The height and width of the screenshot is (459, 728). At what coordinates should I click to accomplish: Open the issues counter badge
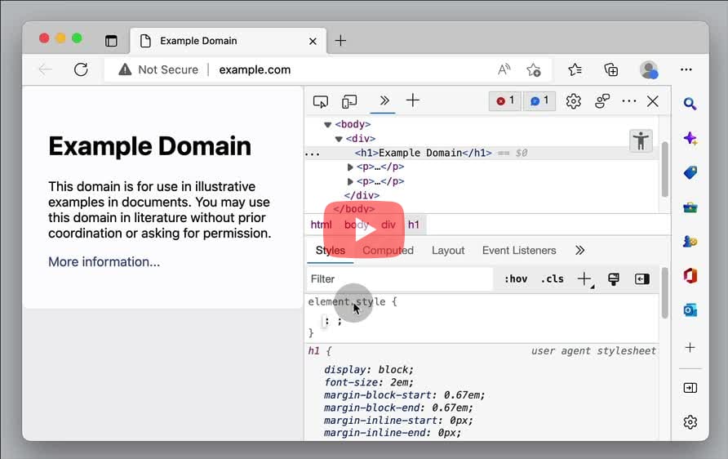[x=539, y=100]
